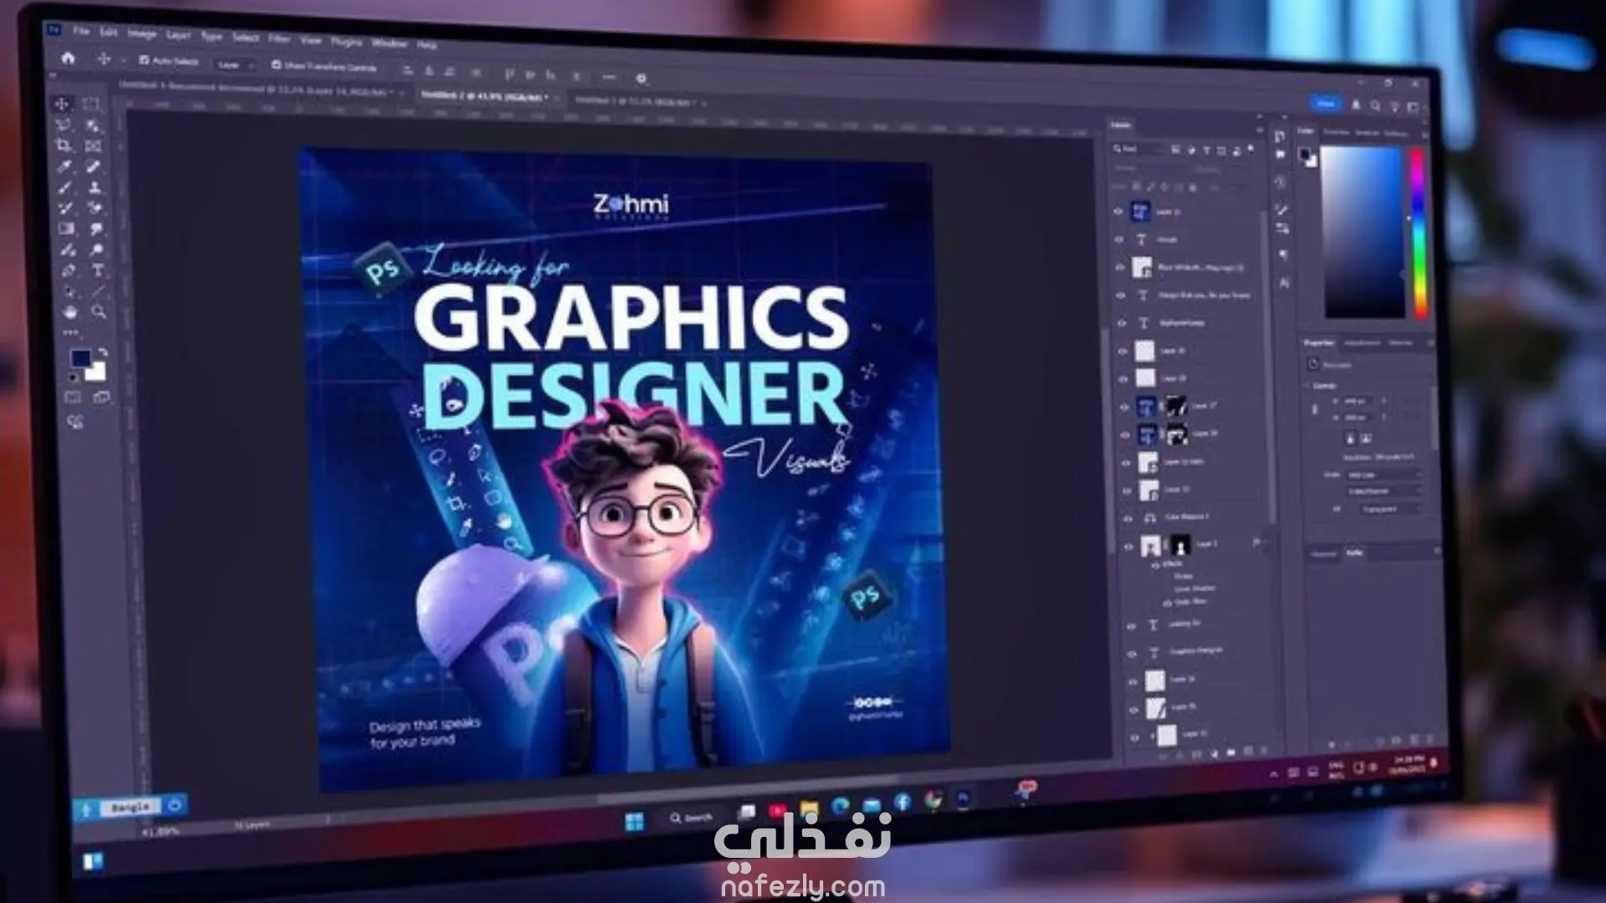Hide the Color Balance adjustment layer

1127,518
